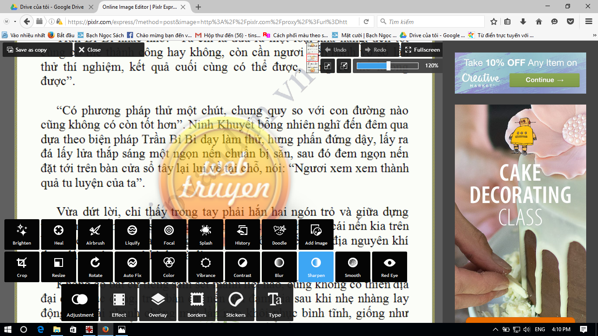
Task: Toggle Fullscreen mode
Action: point(422,50)
